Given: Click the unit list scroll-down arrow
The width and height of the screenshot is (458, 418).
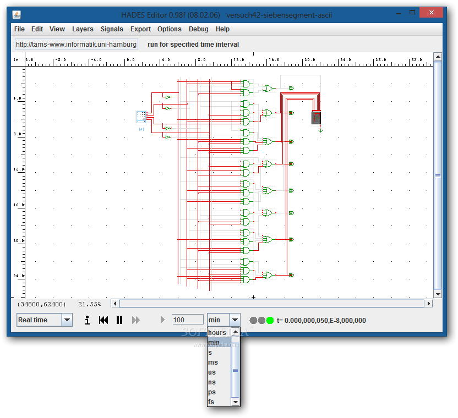Looking at the screenshot, I should point(236,402).
